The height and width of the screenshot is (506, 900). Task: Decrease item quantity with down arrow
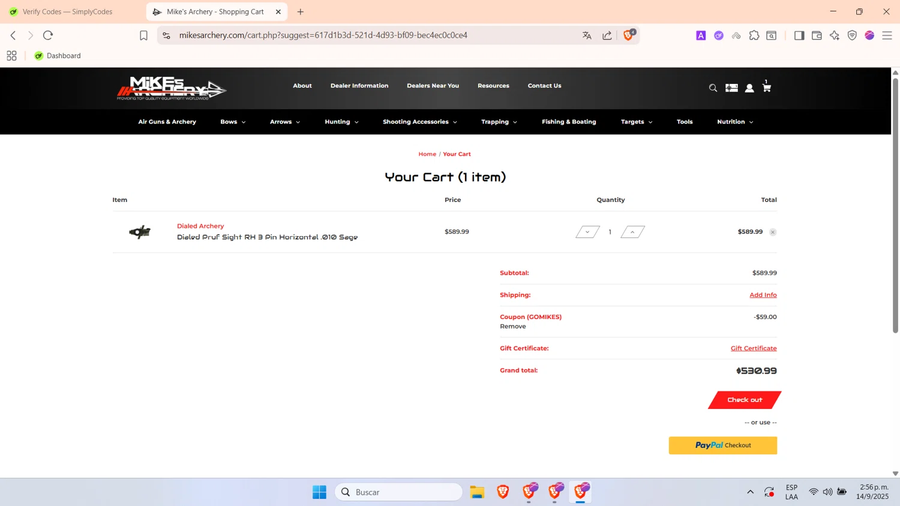point(587,232)
